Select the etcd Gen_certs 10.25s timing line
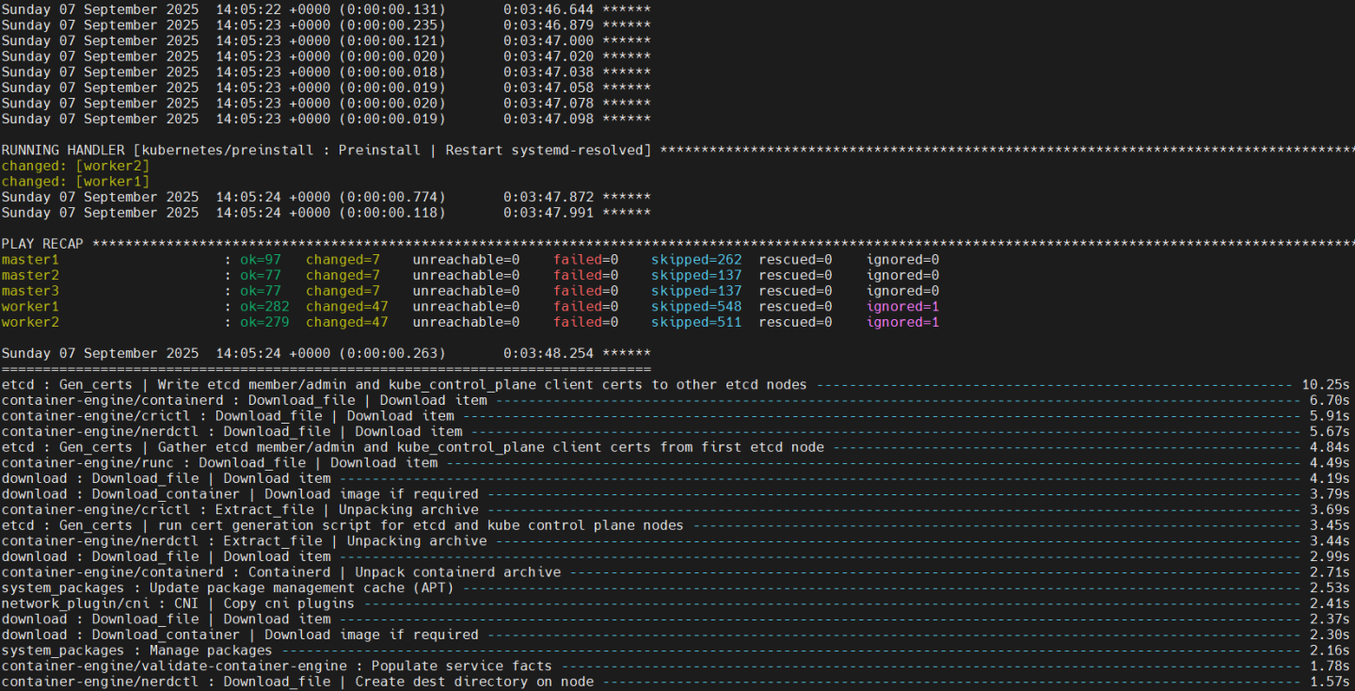The image size is (1355, 691). coord(282,384)
